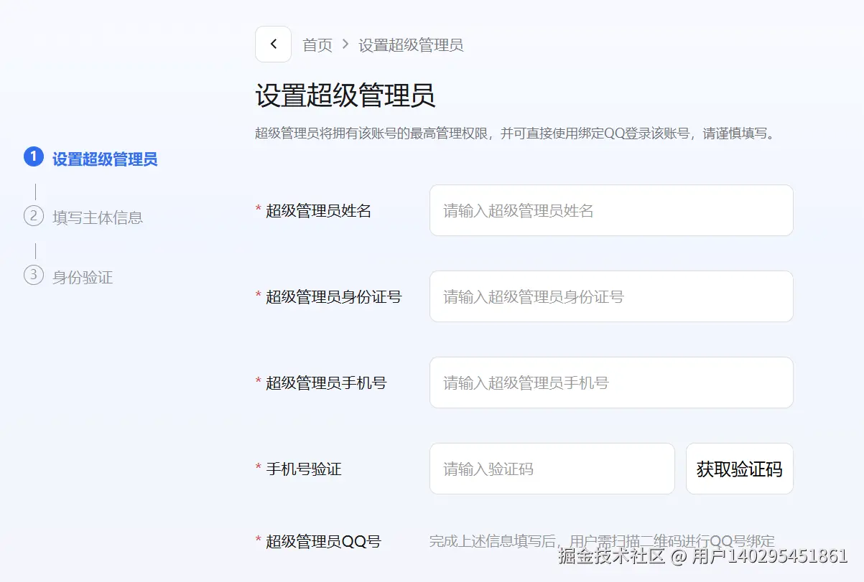
Task: Click the red asterisk beside 超级管理员QQ号
Action: (259, 540)
